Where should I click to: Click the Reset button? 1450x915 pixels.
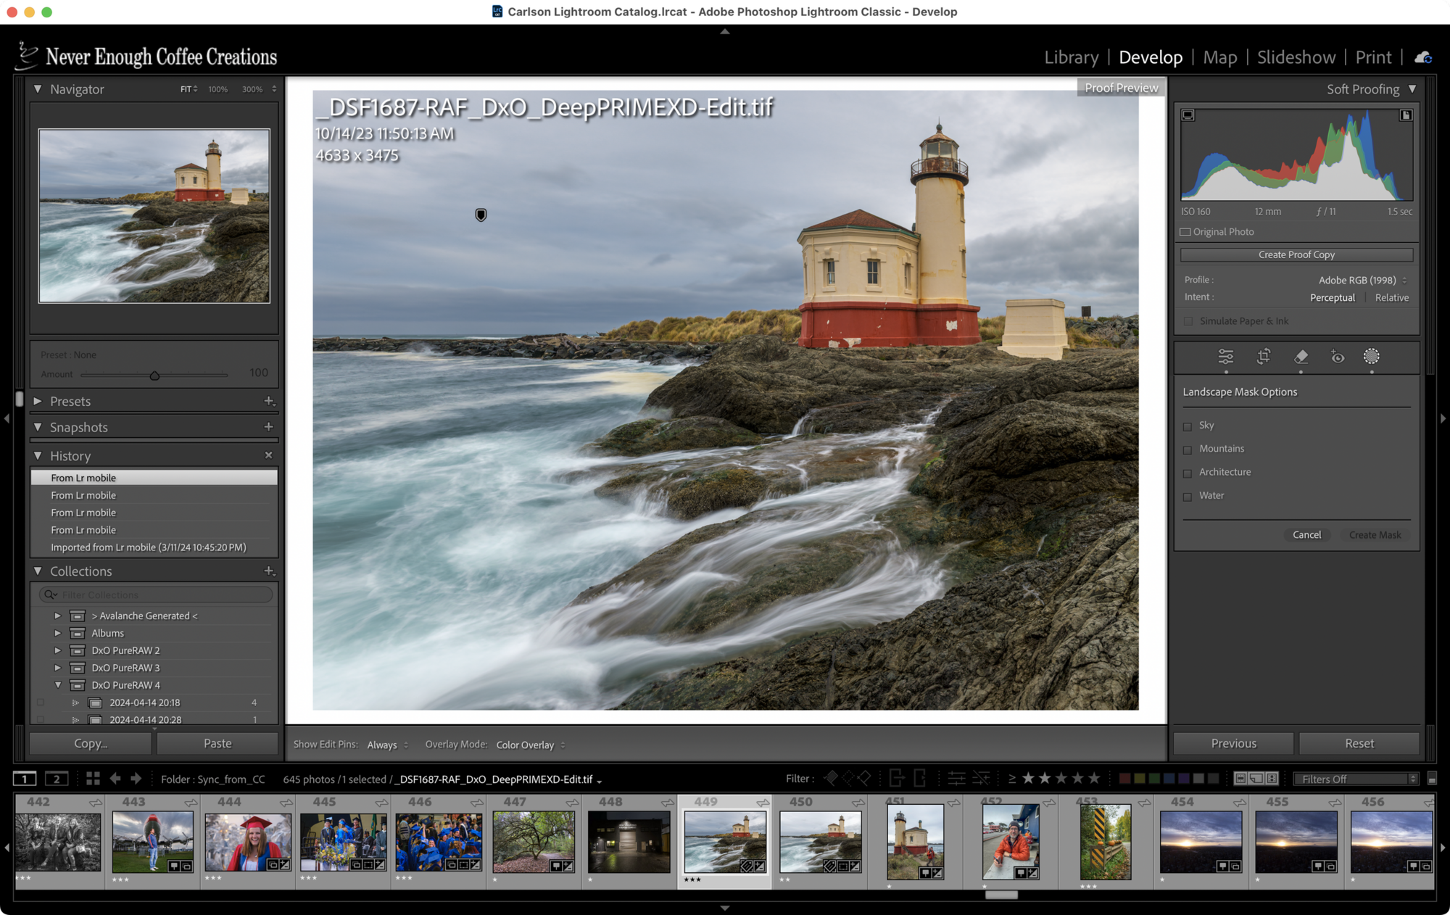coord(1359,743)
